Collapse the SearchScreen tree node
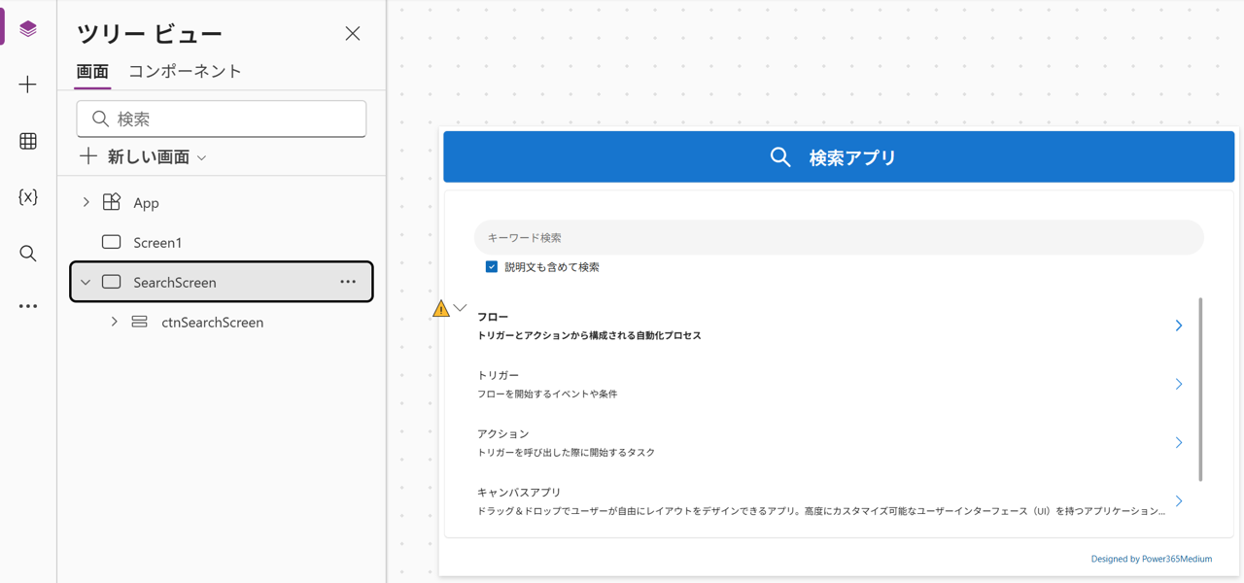Viewport: 1244px width, 583px height. 86,283
